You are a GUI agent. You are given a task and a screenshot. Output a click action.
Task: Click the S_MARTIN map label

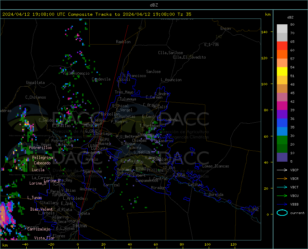pyautogui.click(x=142, y=152)
